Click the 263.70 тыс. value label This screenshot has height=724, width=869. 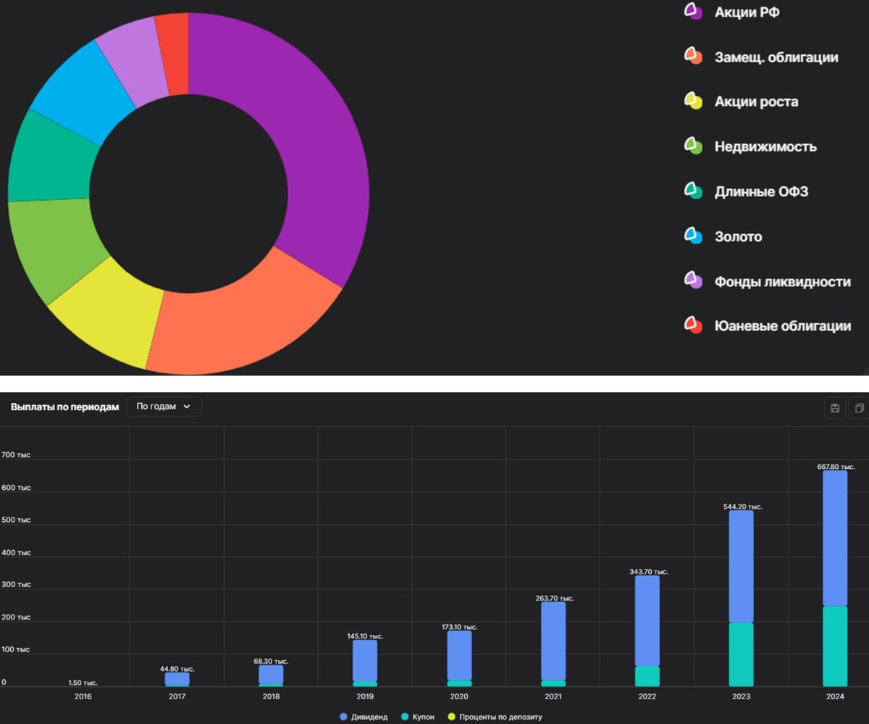(x=553, y=598)
